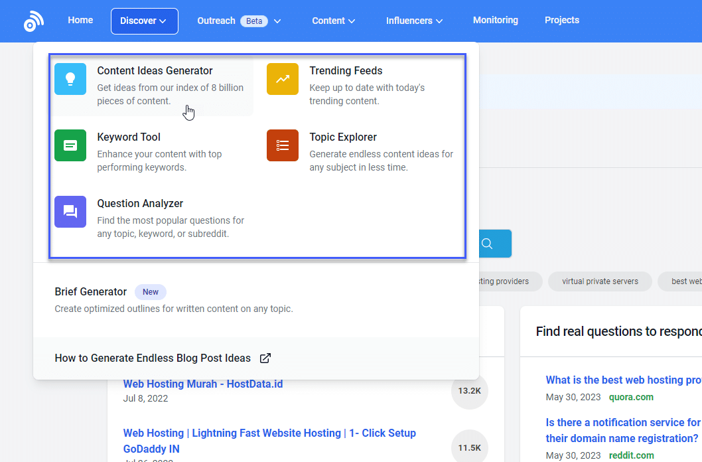Screen dimensions: 702x462
Task: Click the BuzzSumo logo
Action: coord(33,21)
